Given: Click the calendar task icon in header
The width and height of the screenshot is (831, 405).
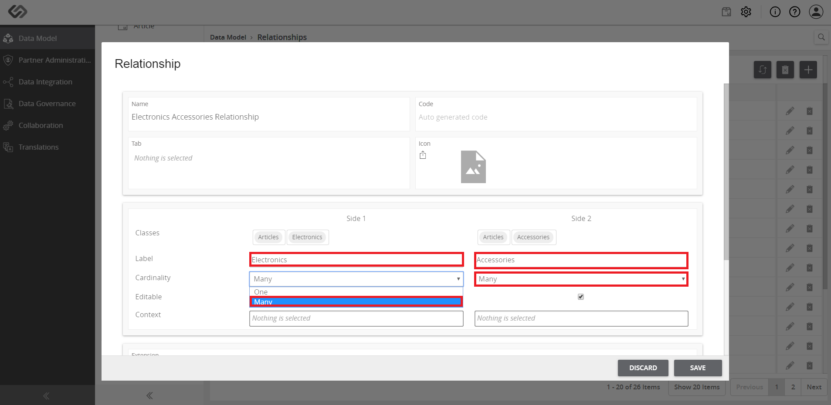Looking at the screenshot, I should click(x=726, y=12).
